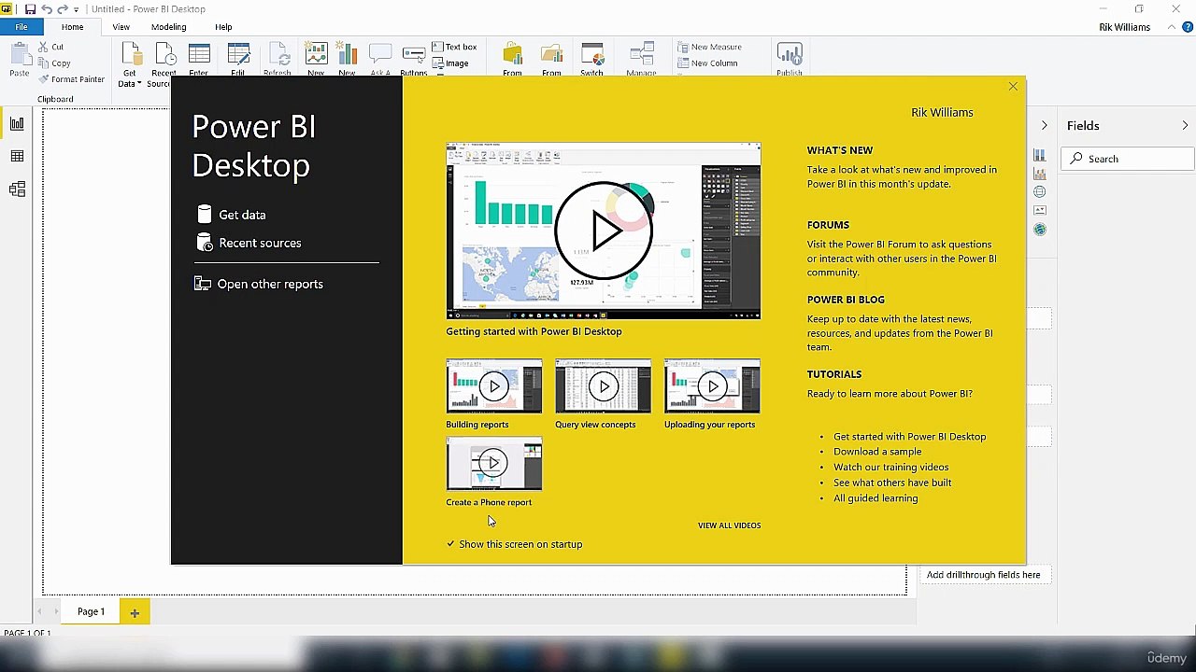Uncheck Show this screen on startup
This screenshot has width=1196, height=672.
450,544
